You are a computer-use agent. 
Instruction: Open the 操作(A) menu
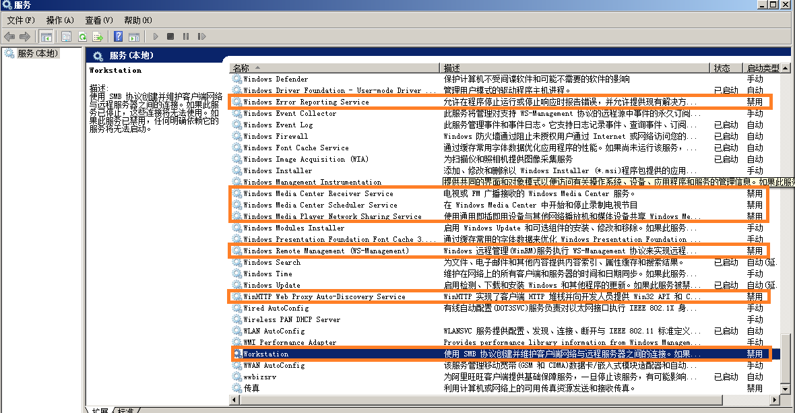coord(59,20)
